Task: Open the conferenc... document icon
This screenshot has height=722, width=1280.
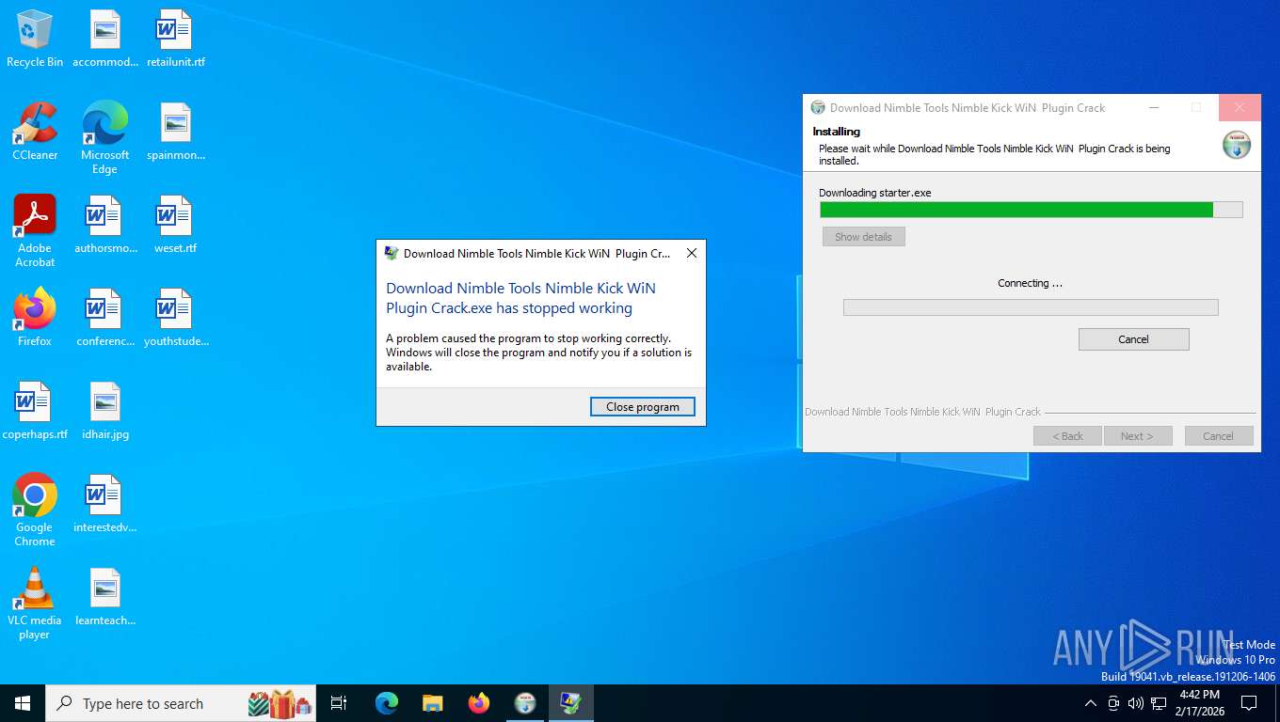Action: pyautogui.click(x=105, y=319)
